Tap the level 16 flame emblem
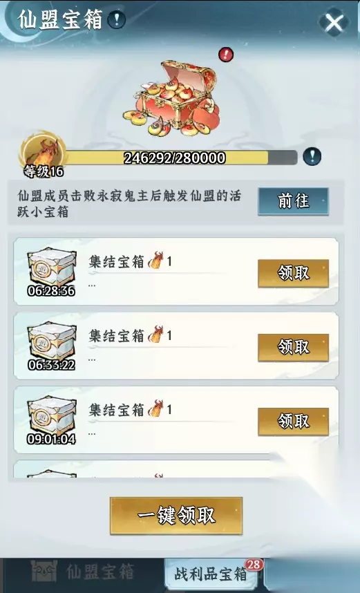The width and height of the screenshot is (360, 593). coord(44,154)
